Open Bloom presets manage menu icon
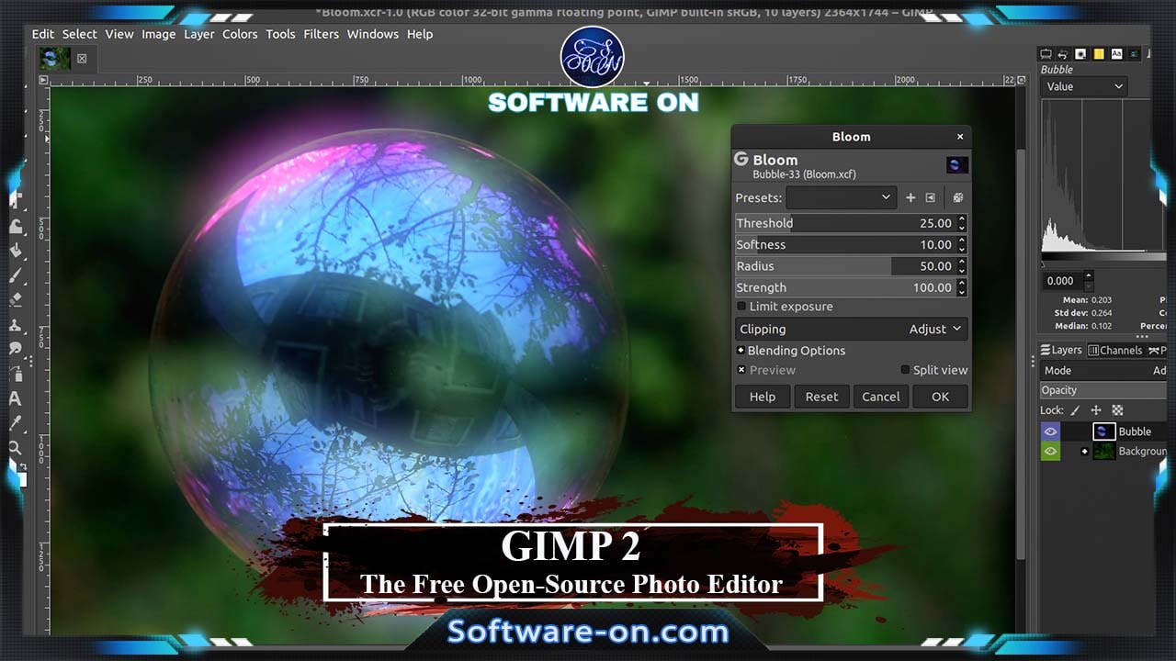Image resolution: width=1176 pixels, height=661 pixels. (930, 197)
